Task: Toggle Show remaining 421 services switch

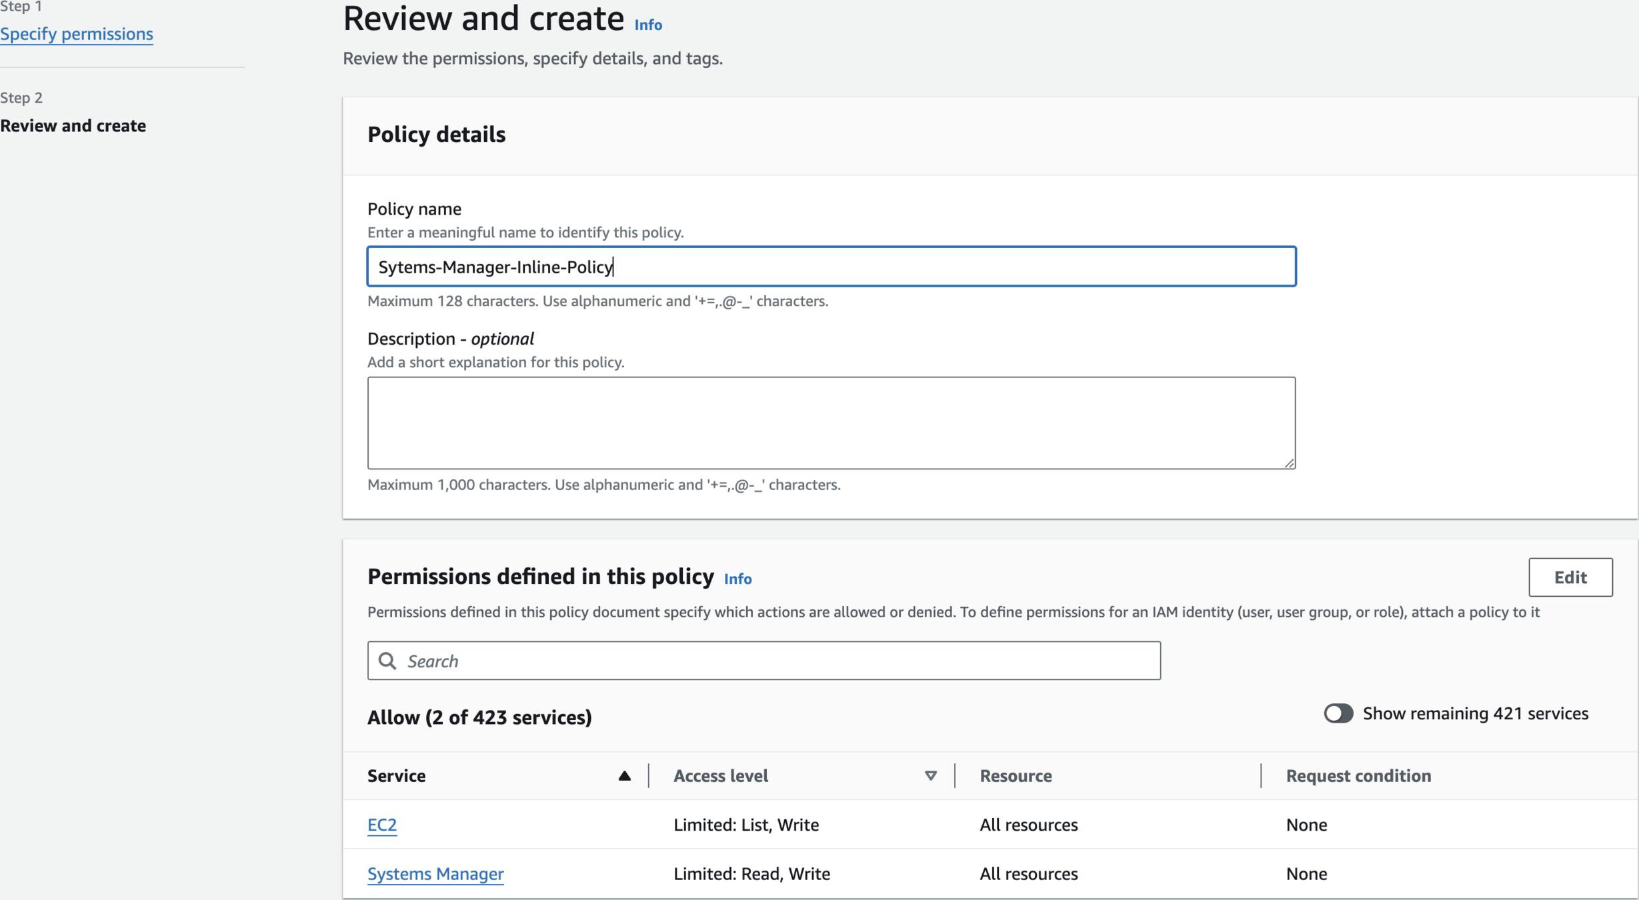Action: (x=1338, y=713)
